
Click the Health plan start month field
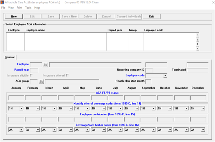[x=148, y=81]
